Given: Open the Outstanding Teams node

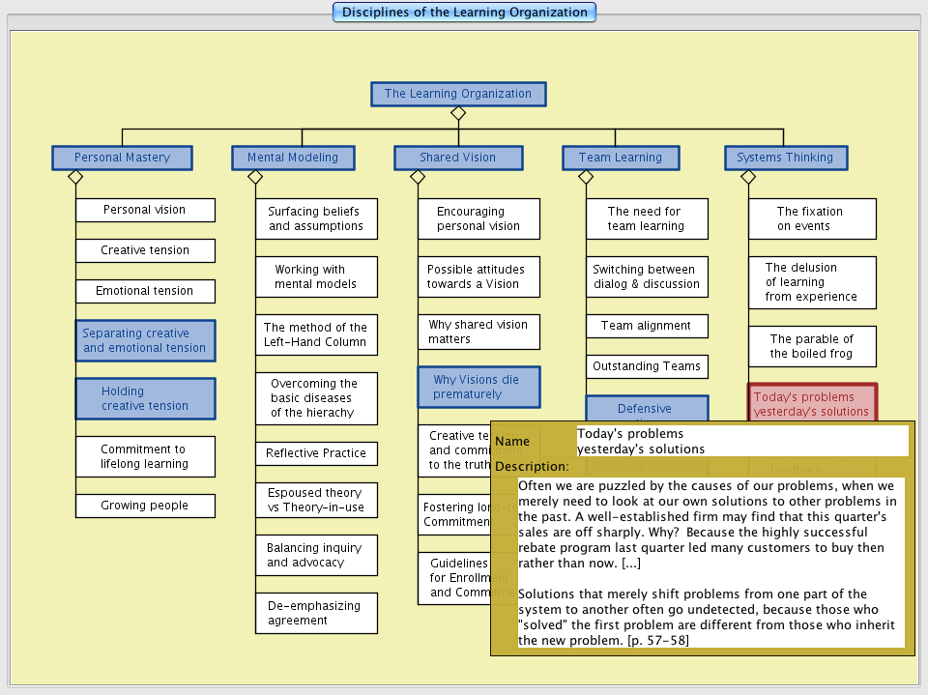Looking at the screenshot, I should (x=647, y=366).
